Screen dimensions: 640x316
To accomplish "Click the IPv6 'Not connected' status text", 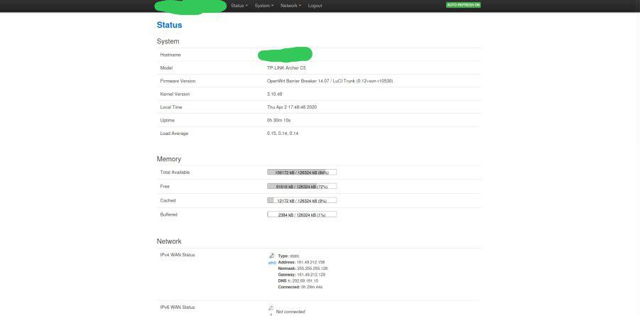I will pyautogui.click(x=290, y=312).
